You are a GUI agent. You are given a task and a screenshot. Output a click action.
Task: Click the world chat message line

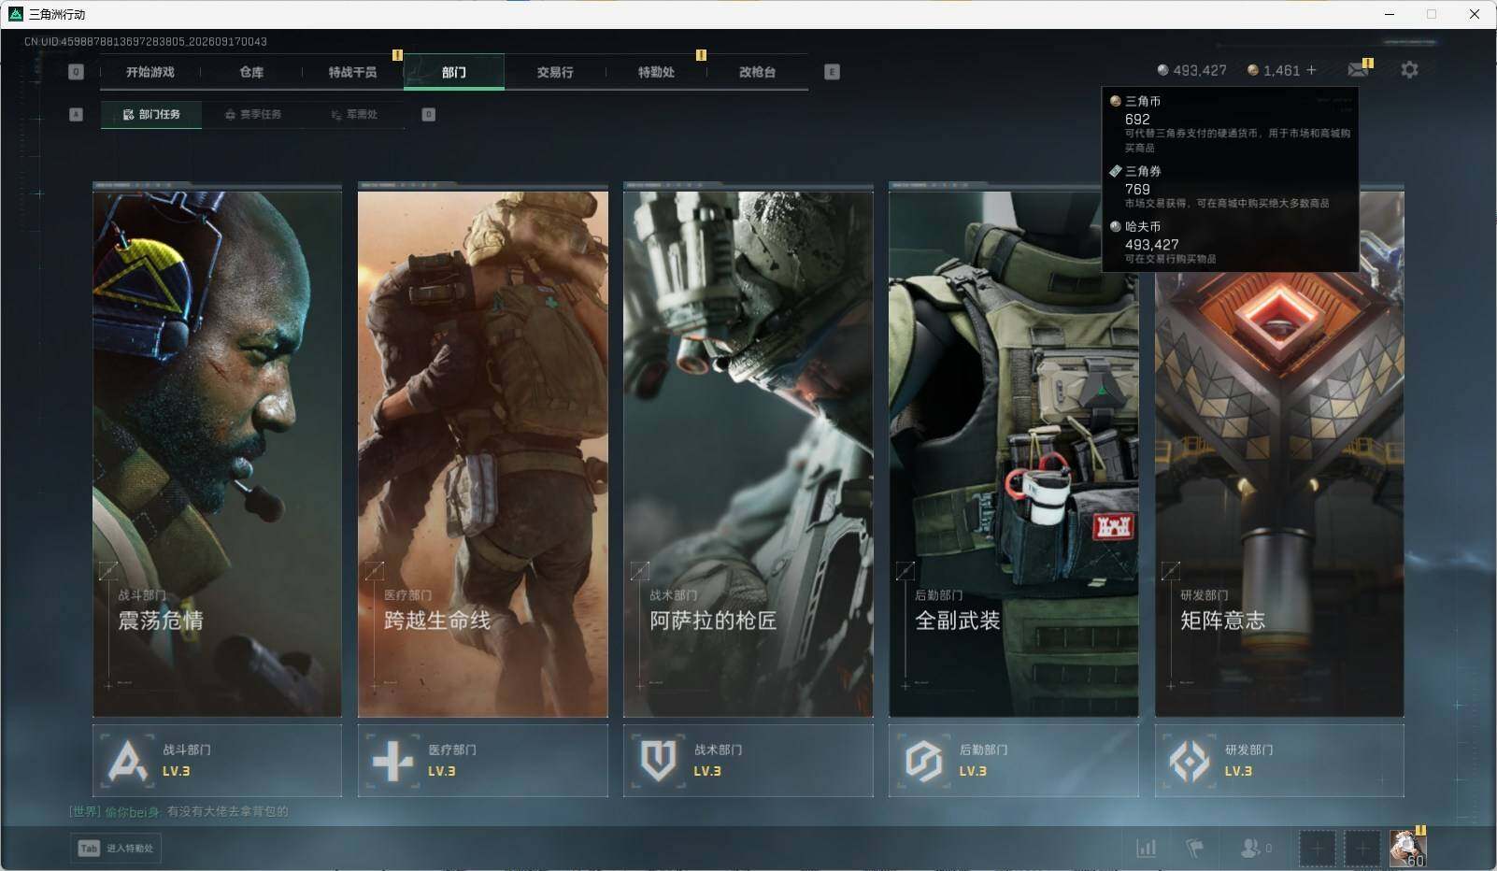(178, 811)
